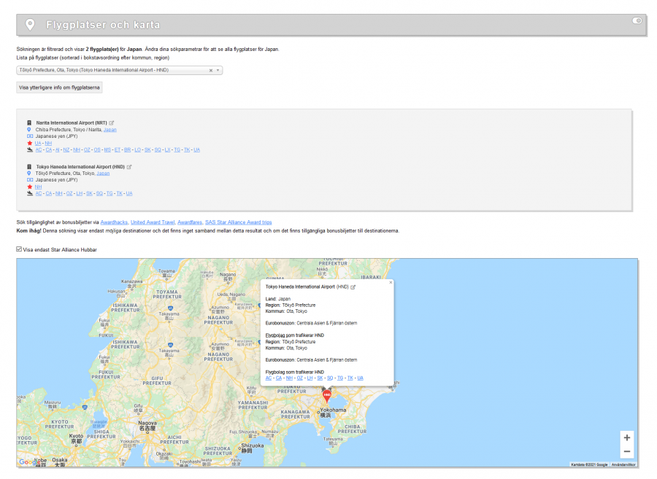Viewport: 657px width, 479px height.
Task: Open external link icon in map popup
Action: click(353, 287)
